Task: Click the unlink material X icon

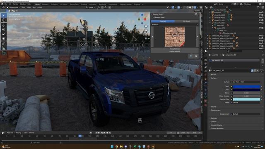Action: pos(258,71)
